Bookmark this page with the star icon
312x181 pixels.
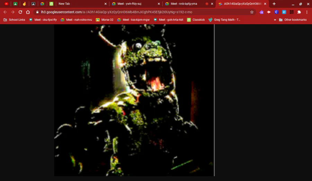tap(252, 12)
